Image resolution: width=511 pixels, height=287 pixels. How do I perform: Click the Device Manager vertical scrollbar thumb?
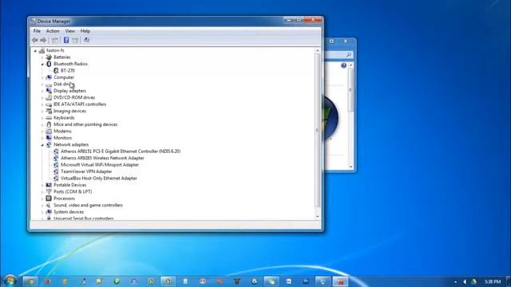tap(318, 130)
